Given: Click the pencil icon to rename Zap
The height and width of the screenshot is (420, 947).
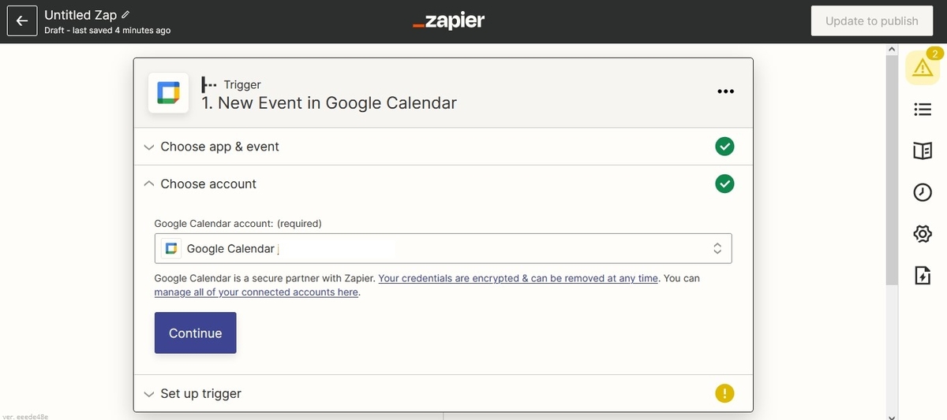Looking at the screenshot, I should 126,15.
